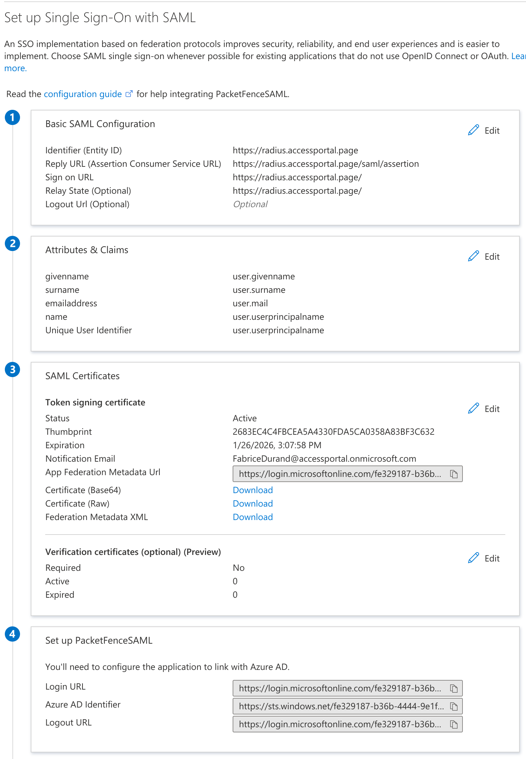This screenshot has height=759, width=526.
Task: Click the Logout URL text field
Action: point(340,724)
